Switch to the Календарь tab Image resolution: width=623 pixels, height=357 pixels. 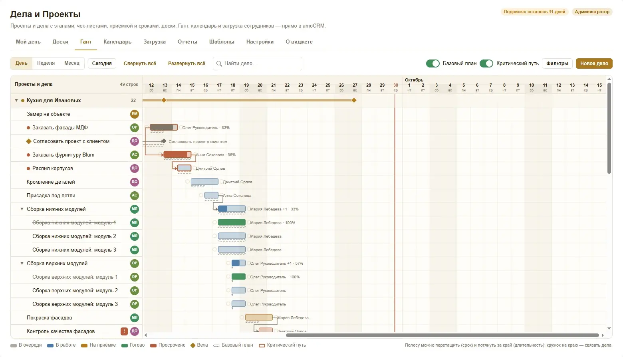tap(117, 42)
